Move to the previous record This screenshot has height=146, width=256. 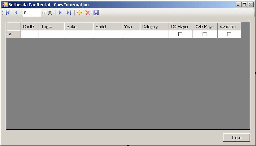pos(16,13)
